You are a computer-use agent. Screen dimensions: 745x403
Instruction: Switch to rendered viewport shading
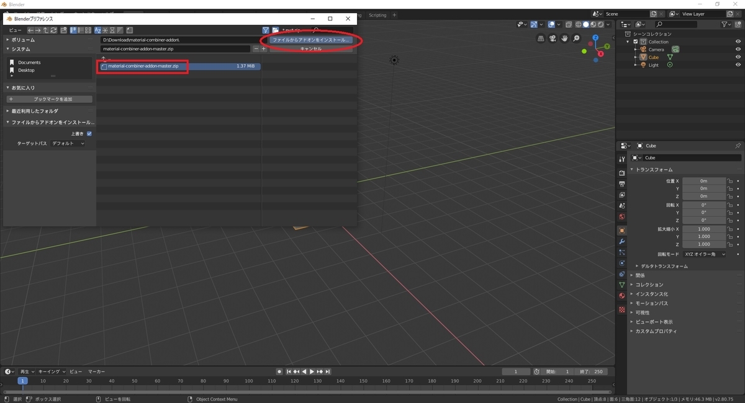click(600, 24)
